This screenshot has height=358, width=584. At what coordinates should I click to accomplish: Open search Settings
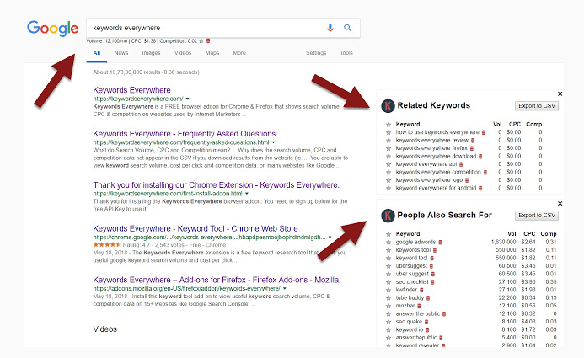(316, 53)
